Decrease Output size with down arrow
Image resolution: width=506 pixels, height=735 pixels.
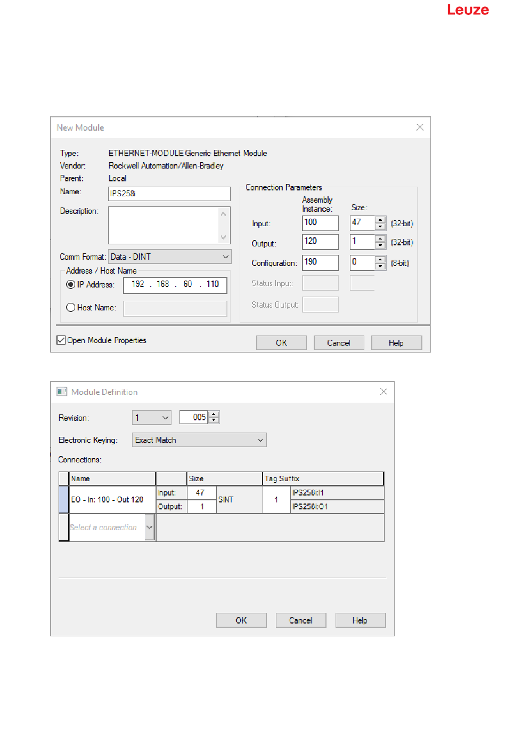point(380,245)
